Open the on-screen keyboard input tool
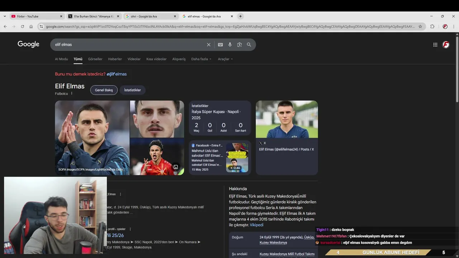Viewport: 459px width, 258px height. (220, 45)
